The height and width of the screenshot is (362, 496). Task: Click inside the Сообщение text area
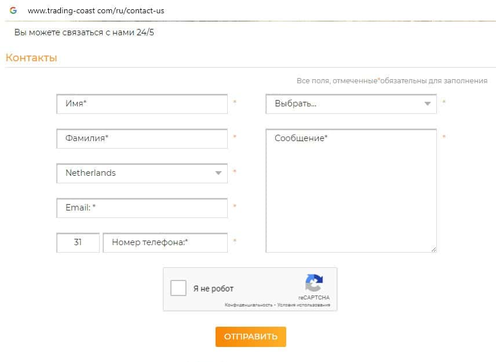pyautogui.click(x=351, y=191)
